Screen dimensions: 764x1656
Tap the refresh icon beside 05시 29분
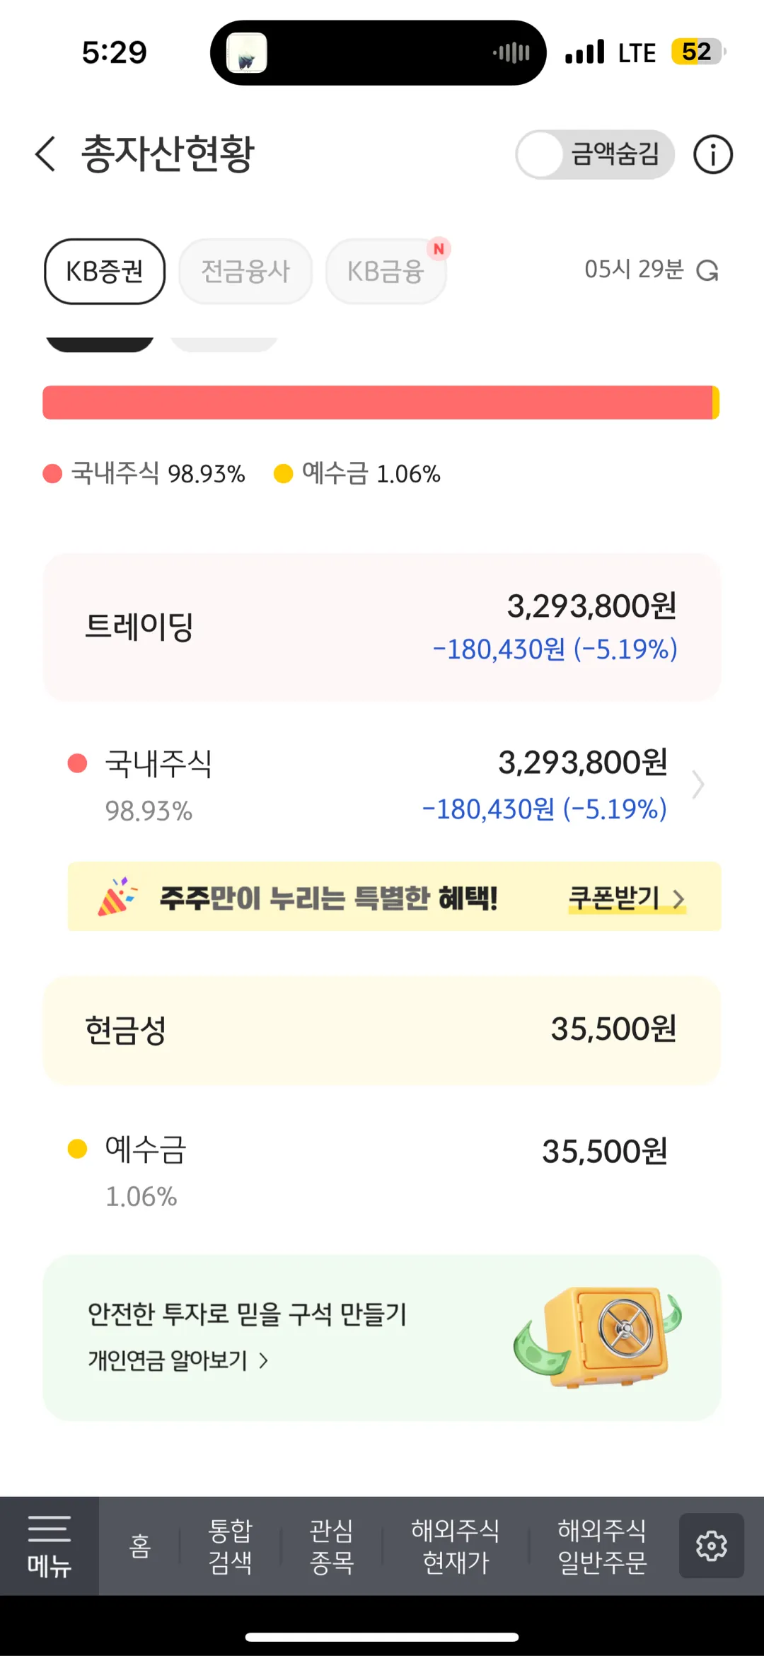tap(707, 270)
